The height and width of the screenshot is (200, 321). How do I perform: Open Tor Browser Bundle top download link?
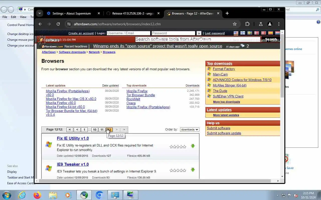141,95
